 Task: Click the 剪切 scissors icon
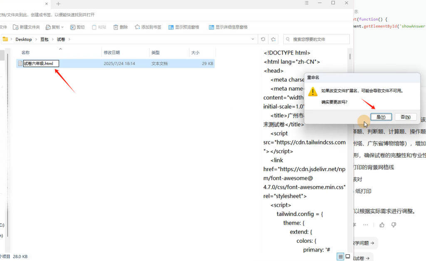[72, 27]
